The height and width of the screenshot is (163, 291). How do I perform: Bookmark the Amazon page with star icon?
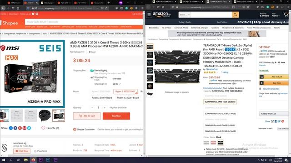click(248, 7)
